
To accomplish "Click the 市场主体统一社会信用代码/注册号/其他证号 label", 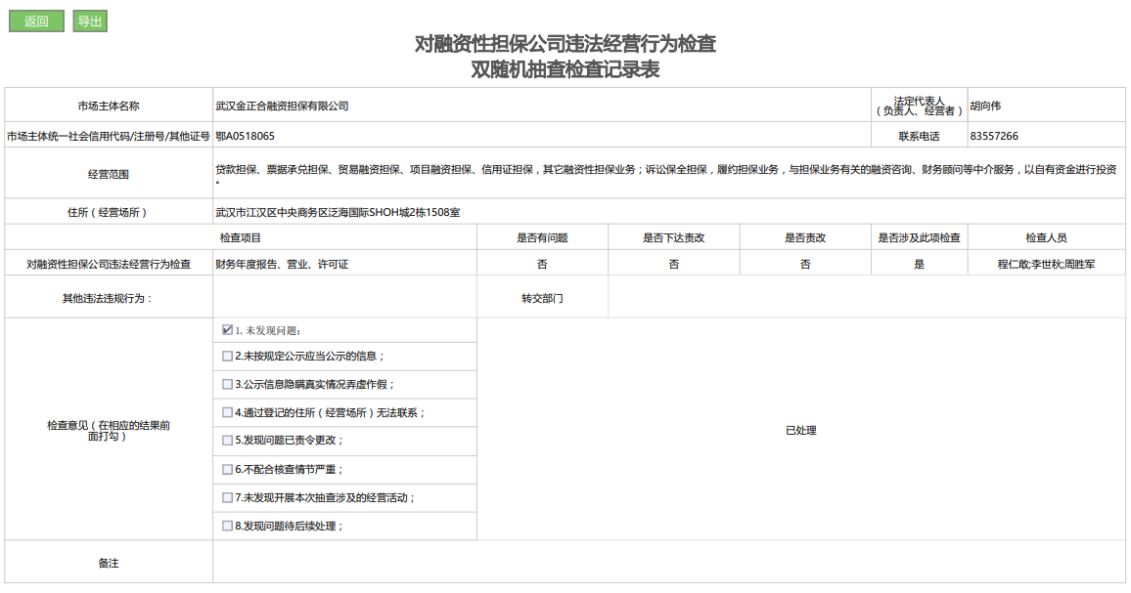I will point(109,136).
